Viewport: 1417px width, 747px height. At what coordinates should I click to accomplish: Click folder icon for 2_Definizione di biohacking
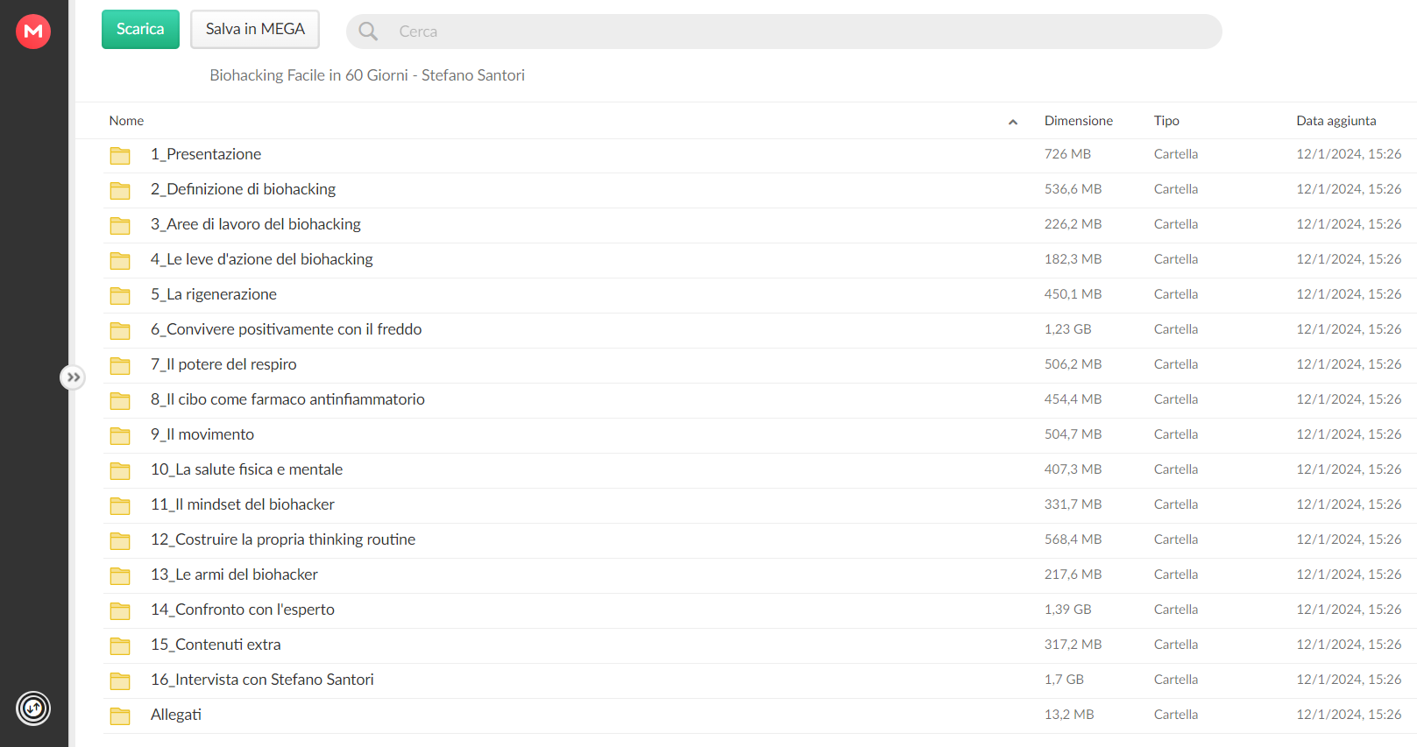(x=120, y=191)
